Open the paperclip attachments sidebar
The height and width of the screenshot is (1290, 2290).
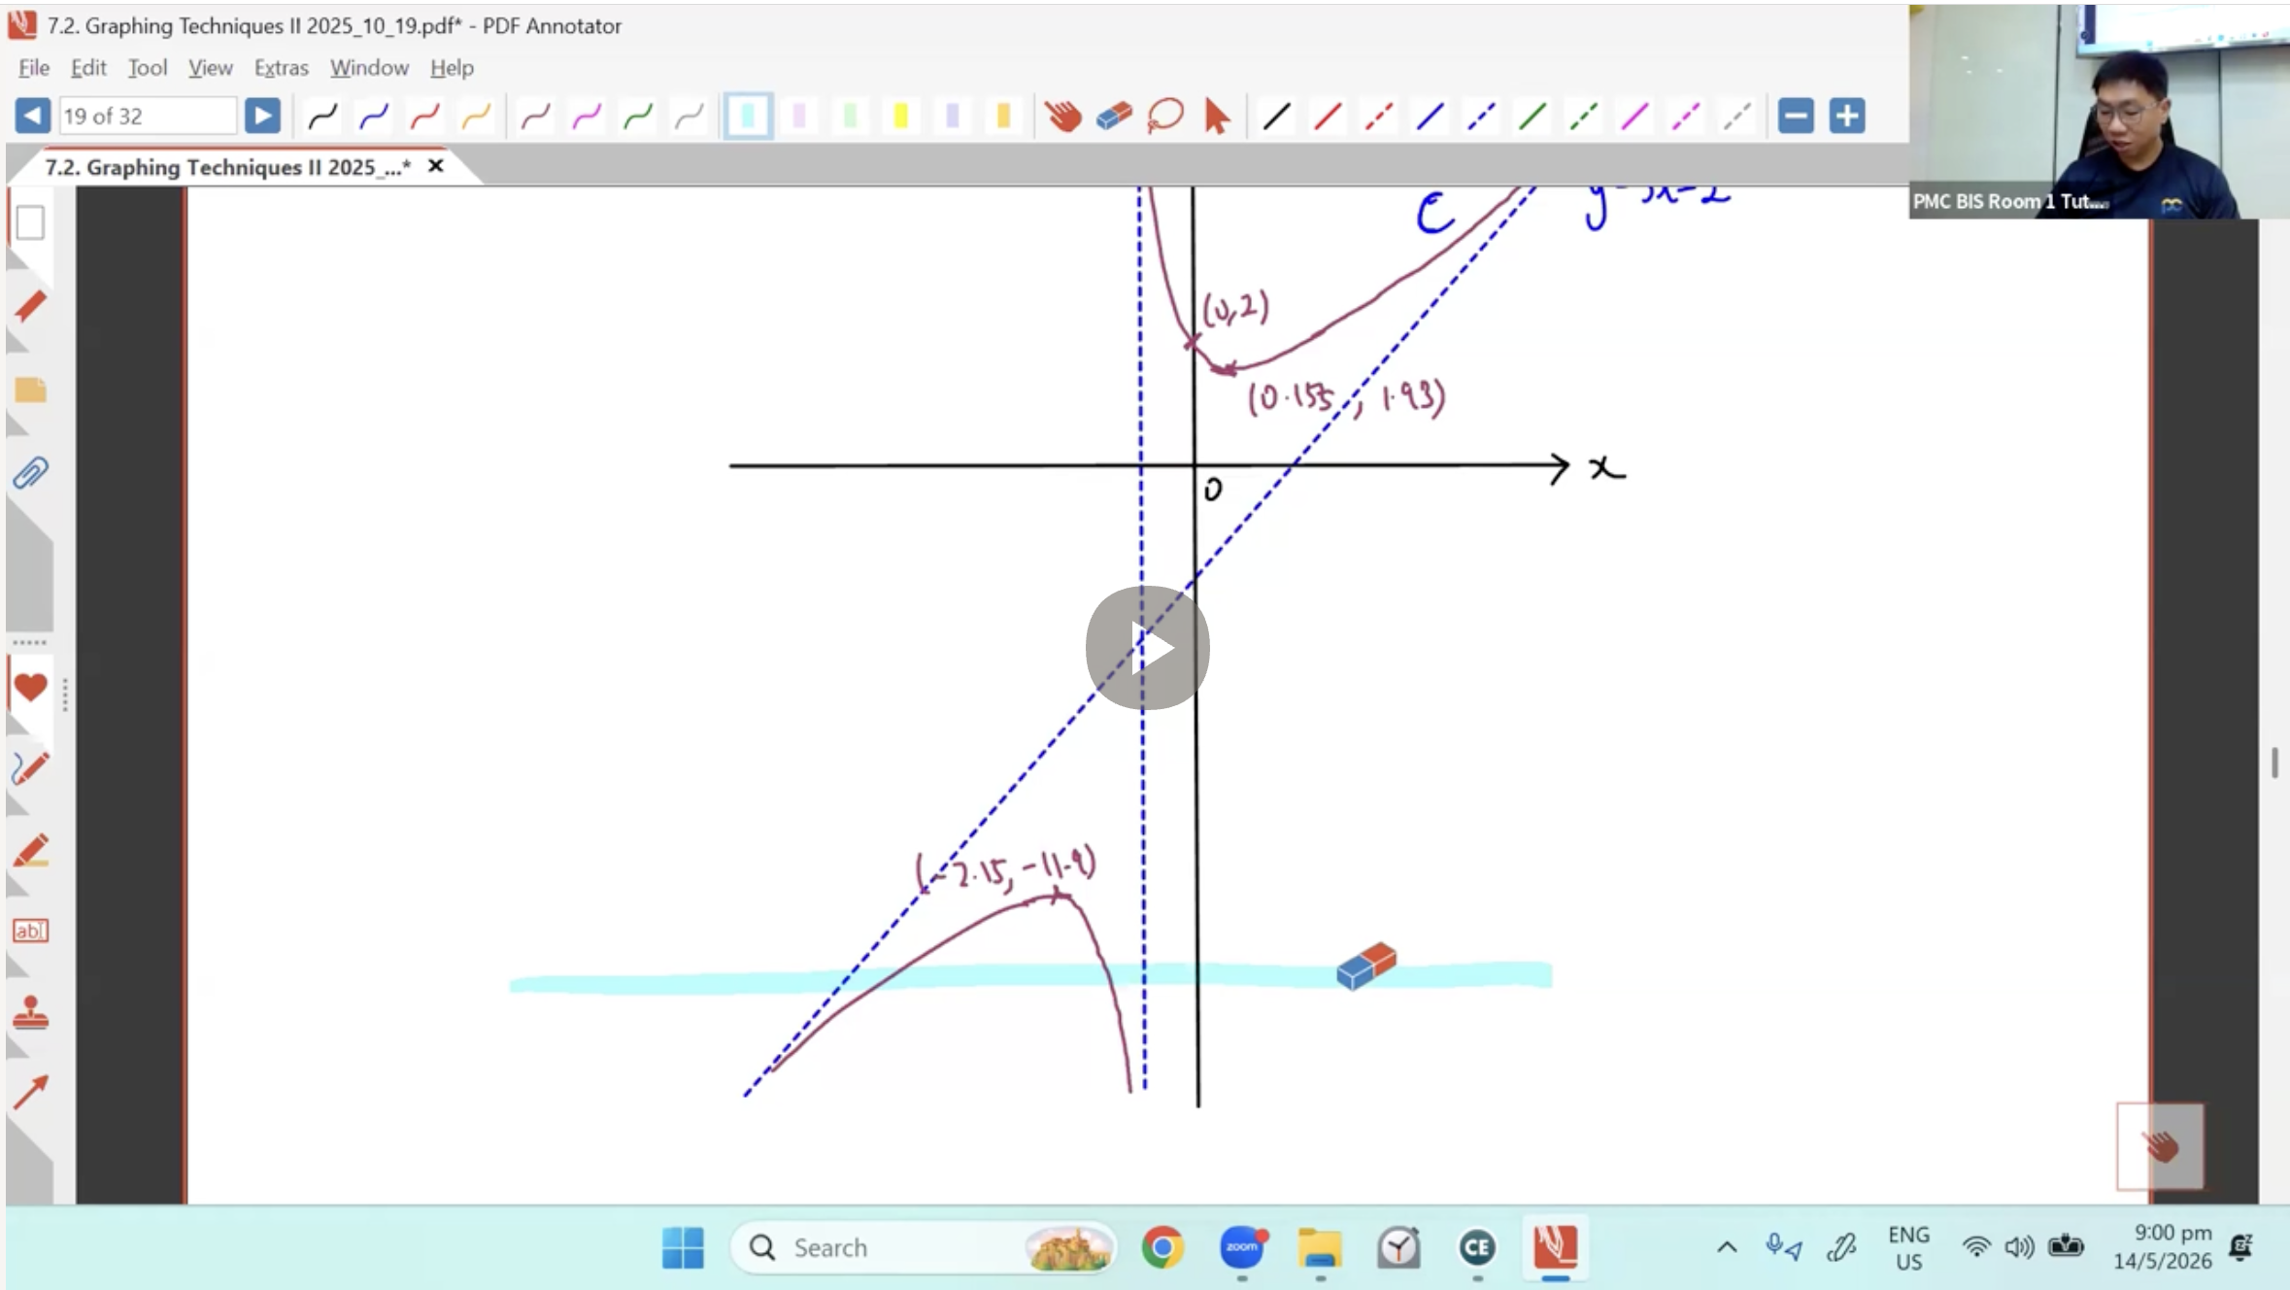(30, 474)
